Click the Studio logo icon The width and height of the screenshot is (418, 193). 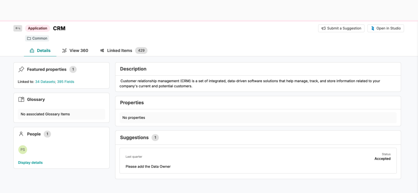pos(373,28)
